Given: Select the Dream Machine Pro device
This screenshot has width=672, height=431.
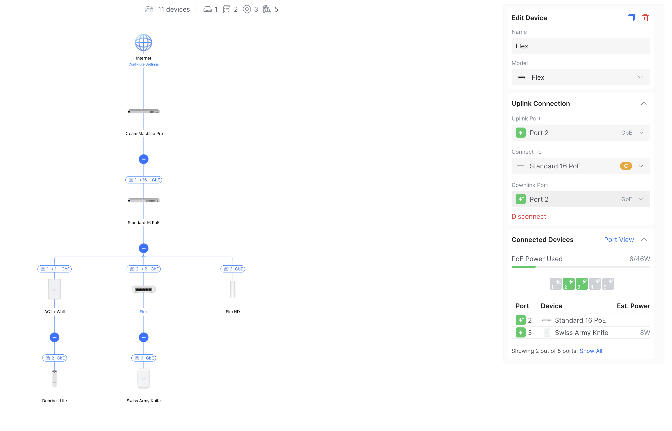Looking at the screenshot, I should point(144,111).
